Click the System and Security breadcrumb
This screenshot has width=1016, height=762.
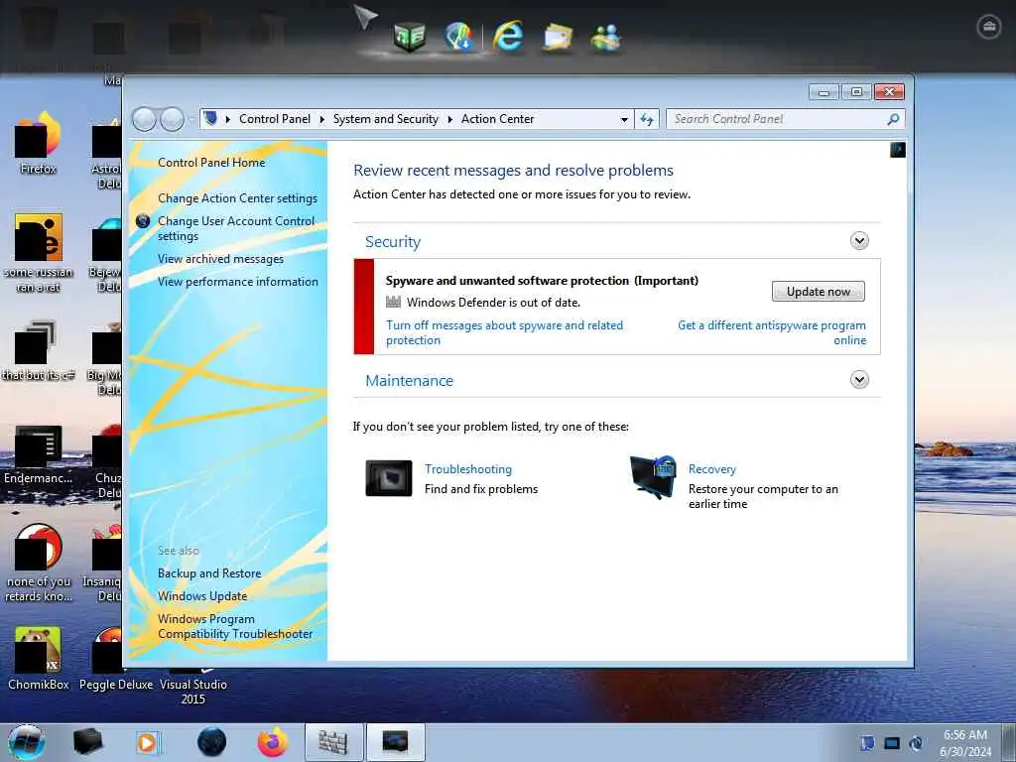(386, 119)
